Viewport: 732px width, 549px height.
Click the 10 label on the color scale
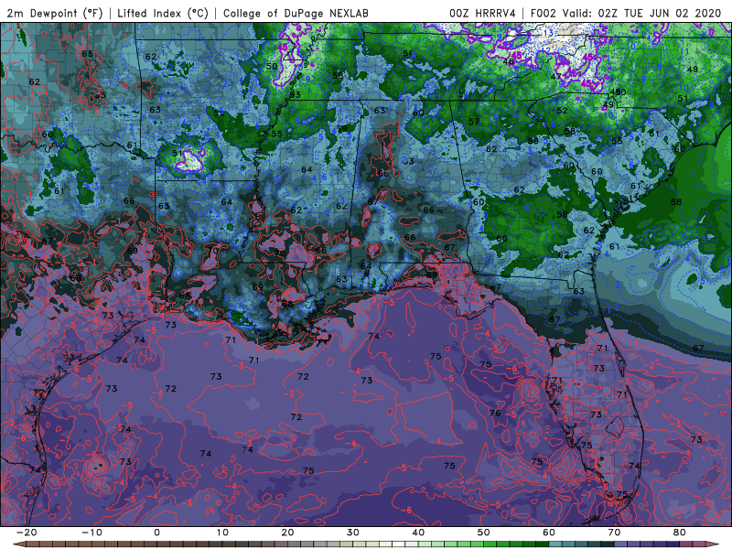point(222,533)
